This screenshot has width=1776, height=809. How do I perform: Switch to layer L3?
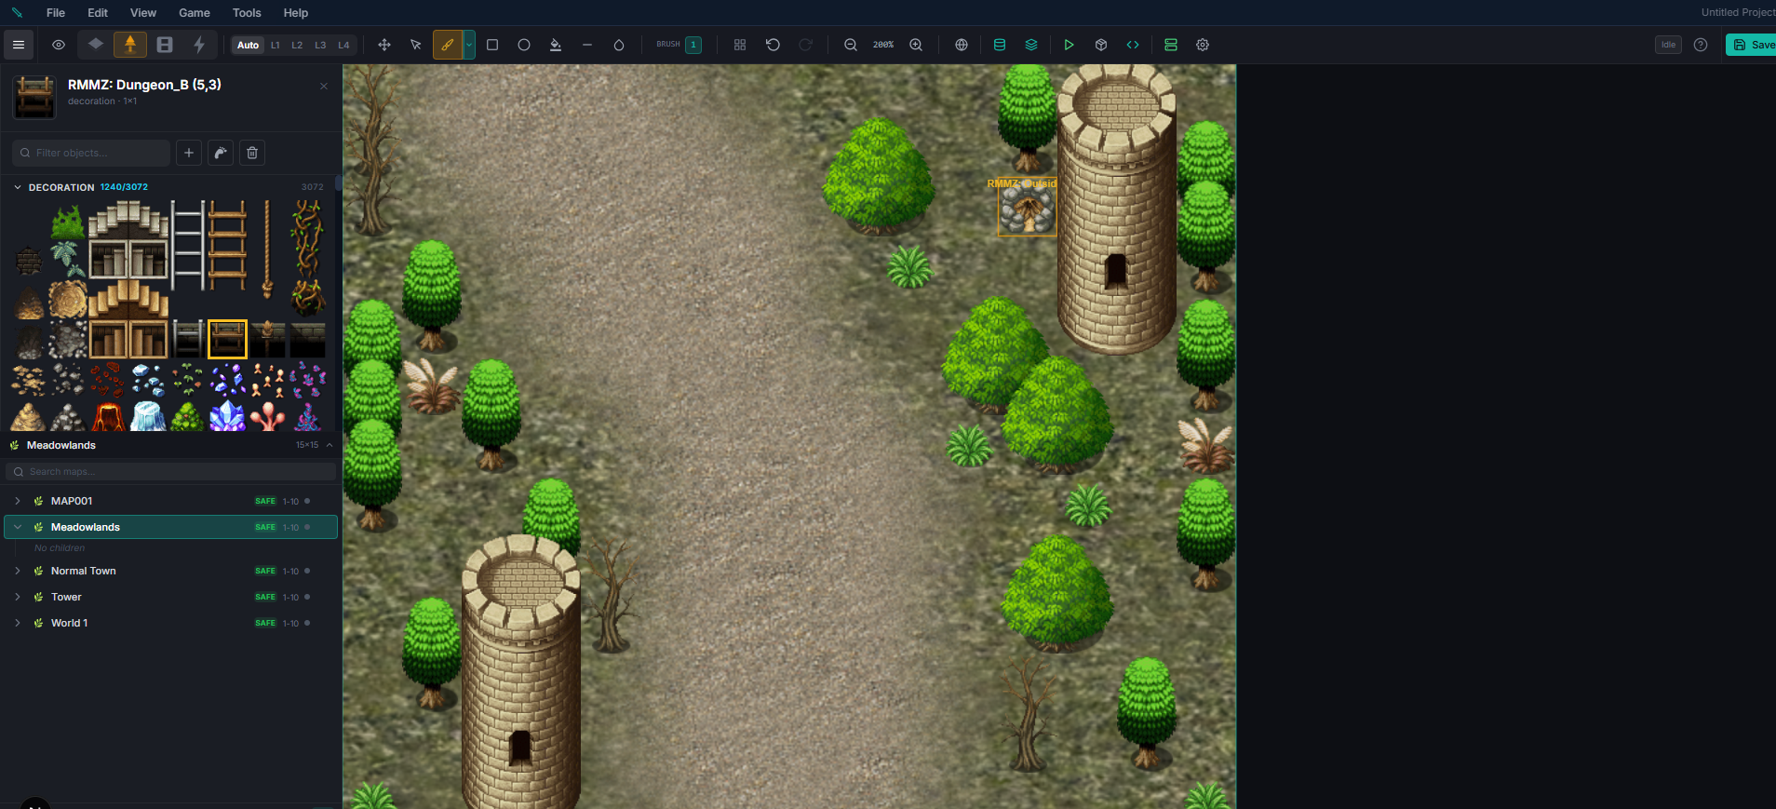coord(320,45)
